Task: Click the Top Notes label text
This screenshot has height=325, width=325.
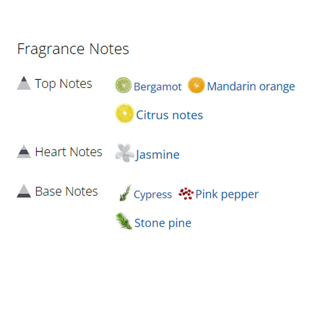Action: (64, 84)
